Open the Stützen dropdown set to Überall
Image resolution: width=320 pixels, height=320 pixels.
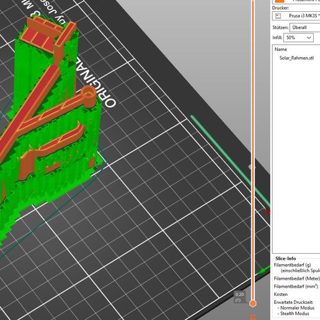point(305,27)
